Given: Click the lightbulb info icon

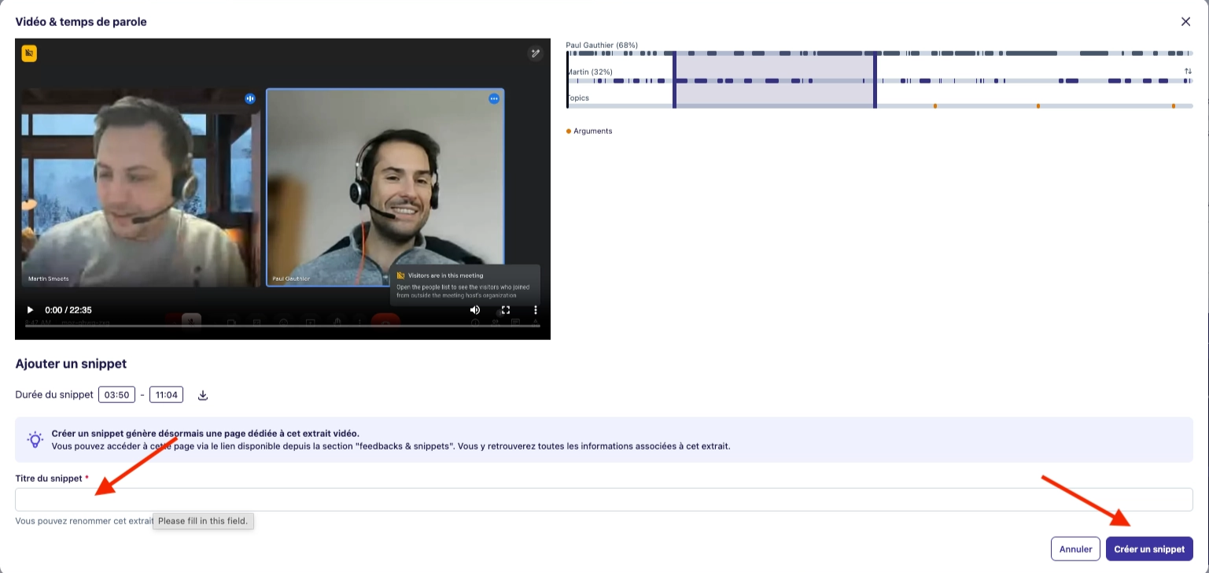Looking at the screenshot, I should point(35,440).
